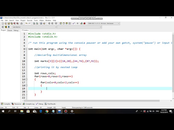Click the Close file toolbar icon
Viewport: 174px width, 130px height.
pos(14,23)
